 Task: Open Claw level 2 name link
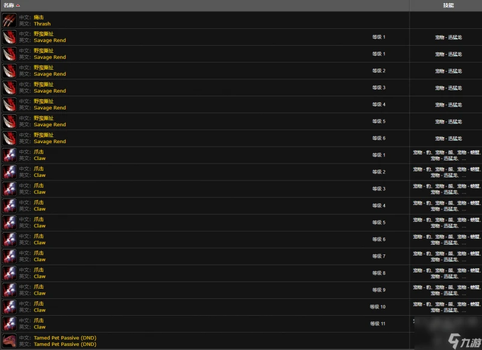(x=39, y=175)
